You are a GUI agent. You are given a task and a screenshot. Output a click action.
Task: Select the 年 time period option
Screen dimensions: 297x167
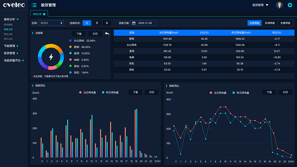107,23
